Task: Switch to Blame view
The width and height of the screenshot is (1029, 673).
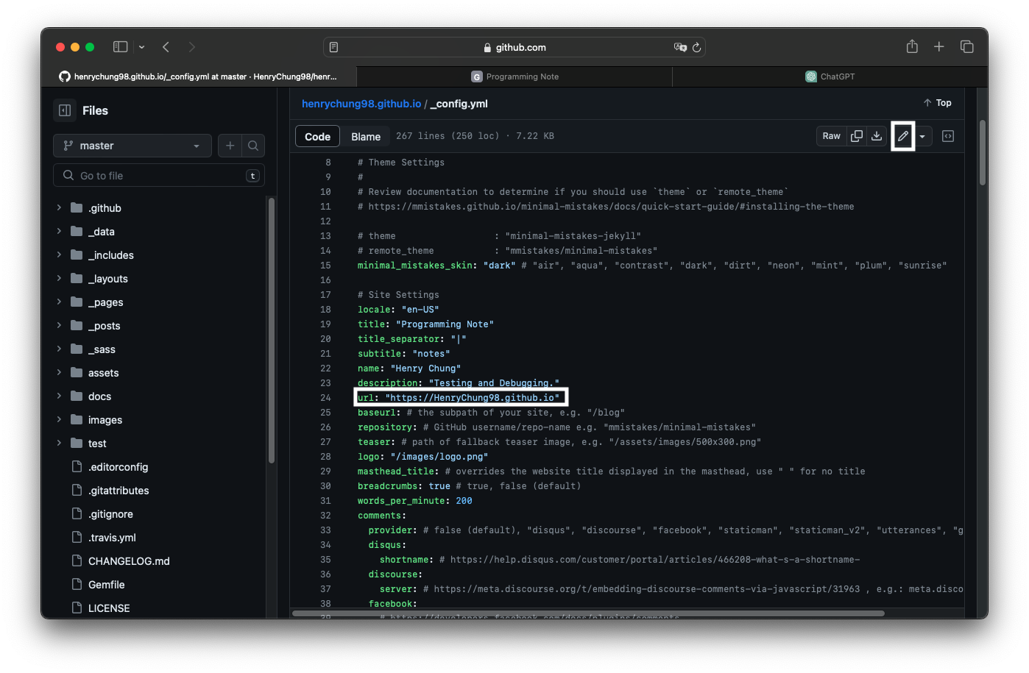Action: coord(366,137)
